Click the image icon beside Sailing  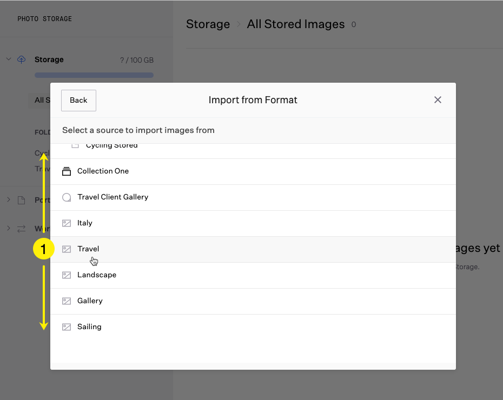tap(67, 327)
